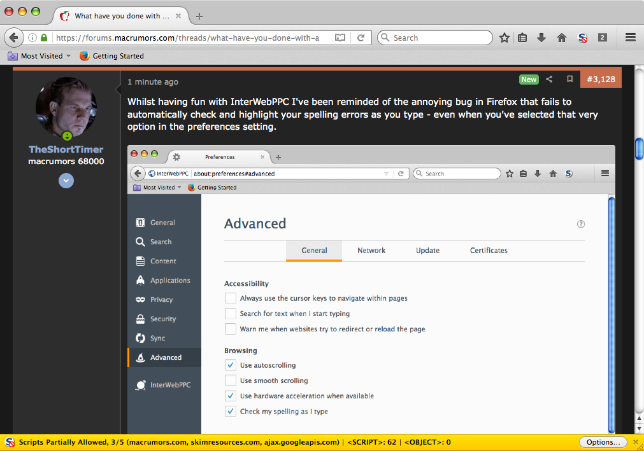Open site information icon in URL bar

point(32,38)
